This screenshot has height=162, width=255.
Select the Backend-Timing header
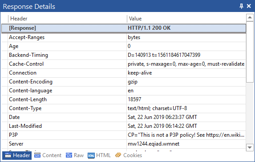point(28,55)
